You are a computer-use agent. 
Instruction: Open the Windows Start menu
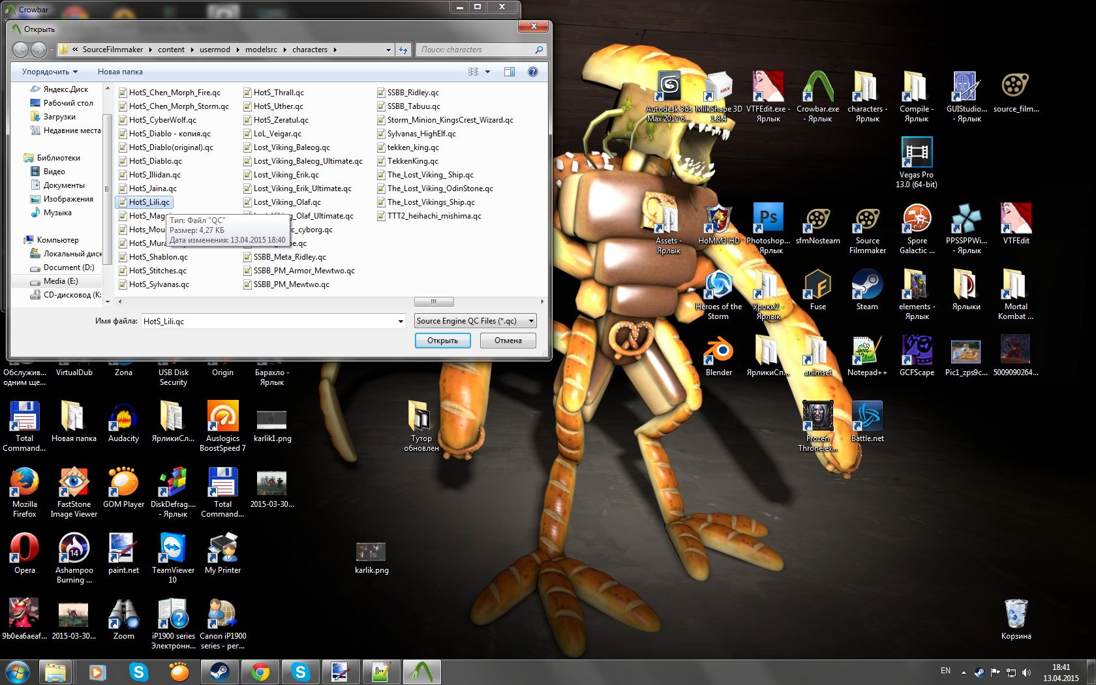tap(17, 672)
